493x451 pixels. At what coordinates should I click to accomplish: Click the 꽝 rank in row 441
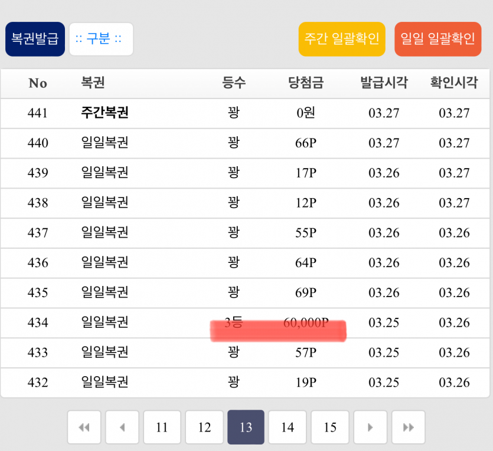pyautogui.click(x=234, y=113)
